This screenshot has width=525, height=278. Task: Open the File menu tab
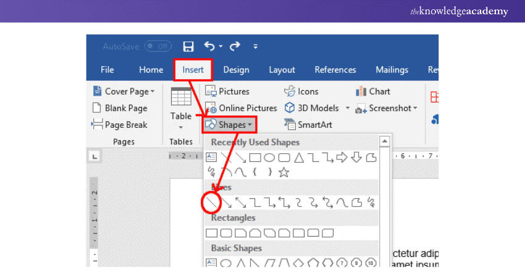tap(107, 70)
